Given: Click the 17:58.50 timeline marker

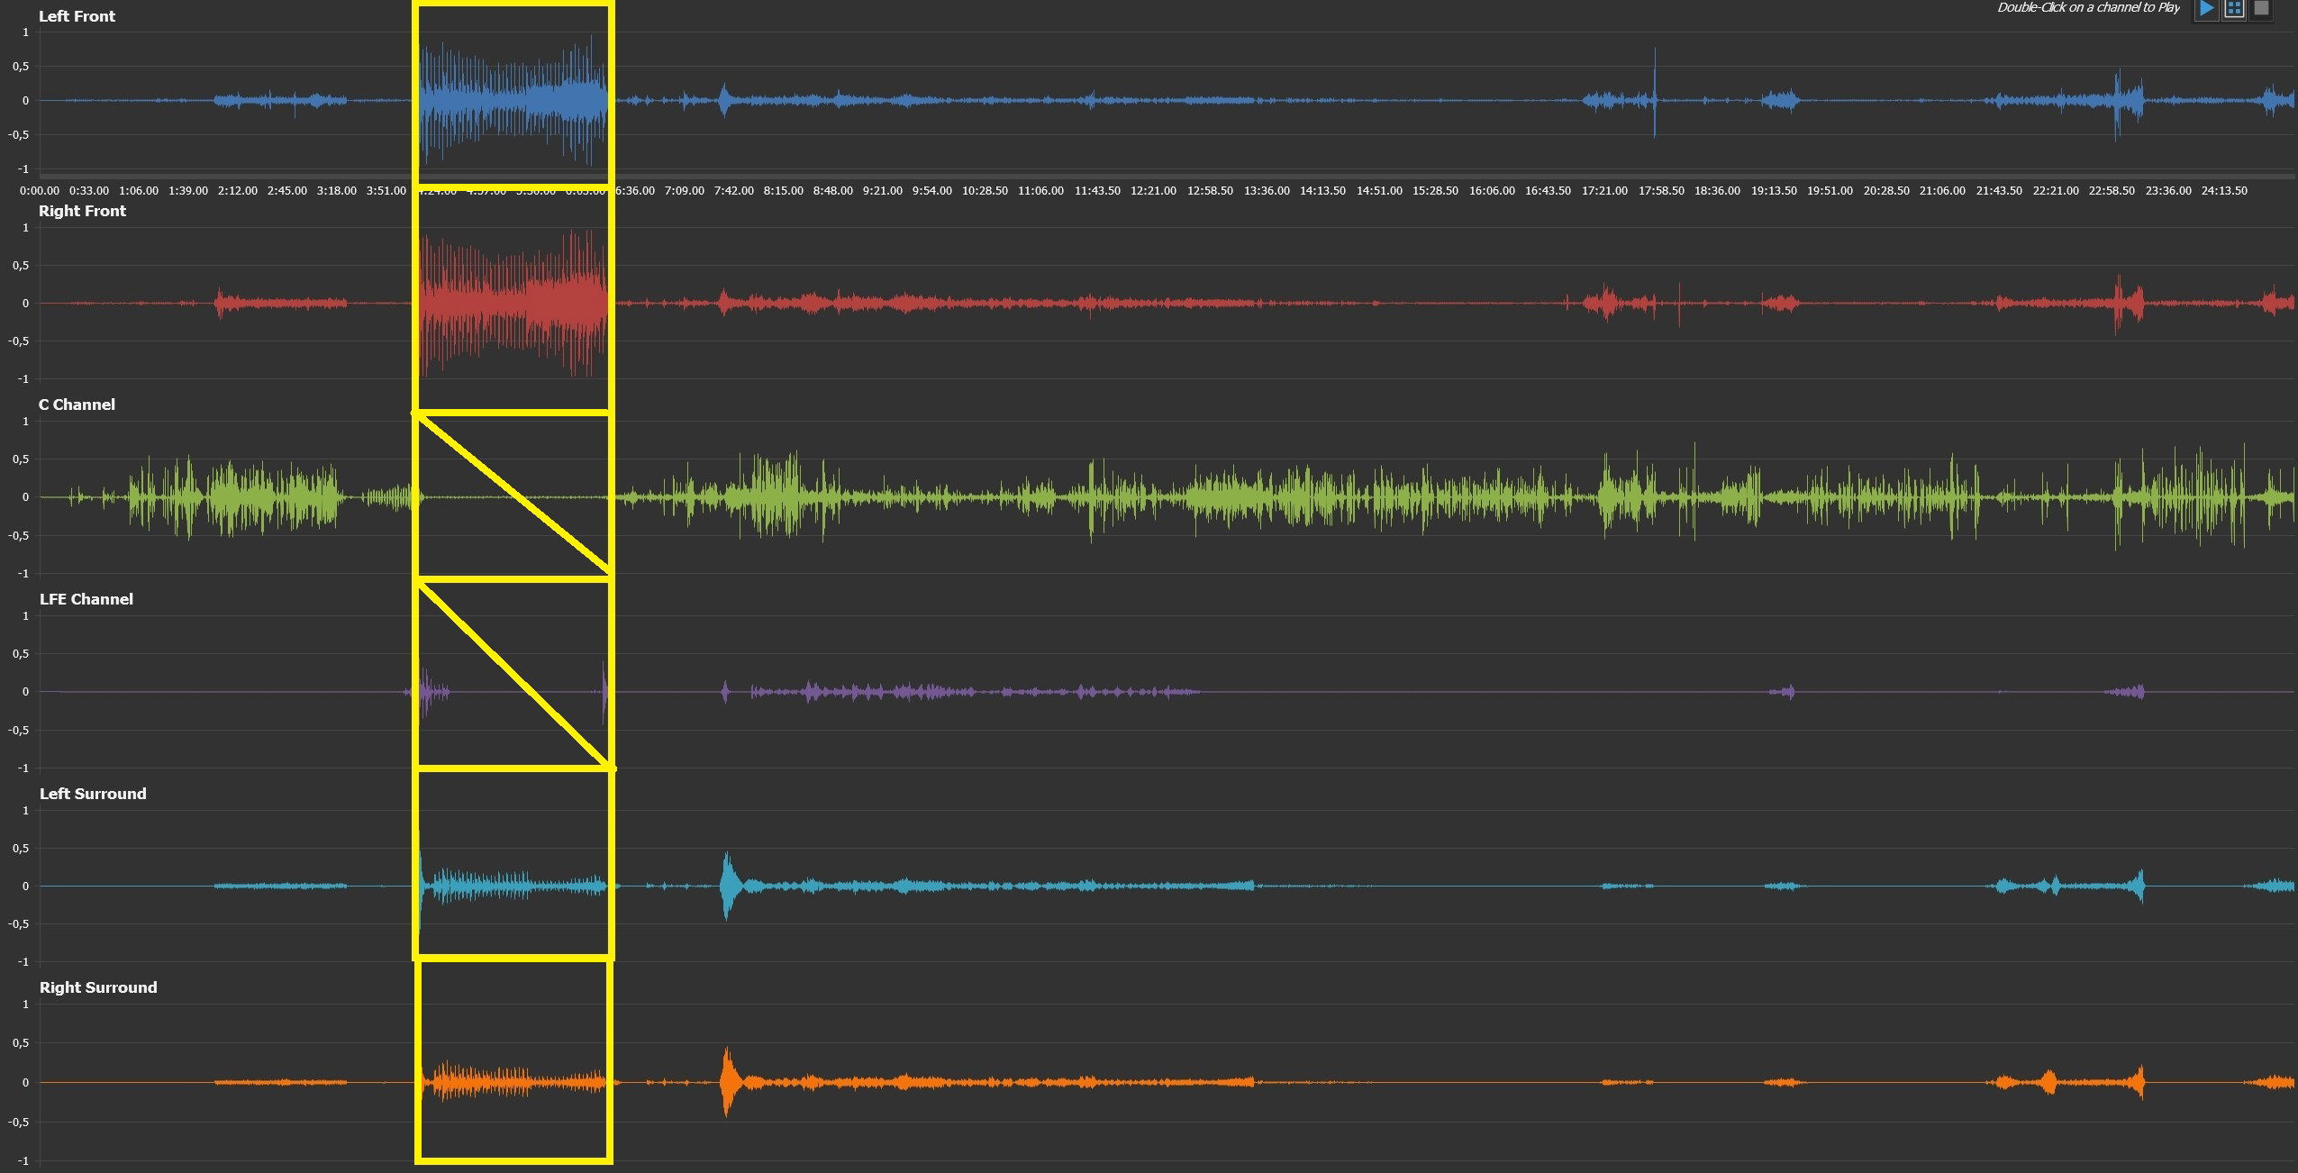Looking at the screenshot, I should (1661, 191).
